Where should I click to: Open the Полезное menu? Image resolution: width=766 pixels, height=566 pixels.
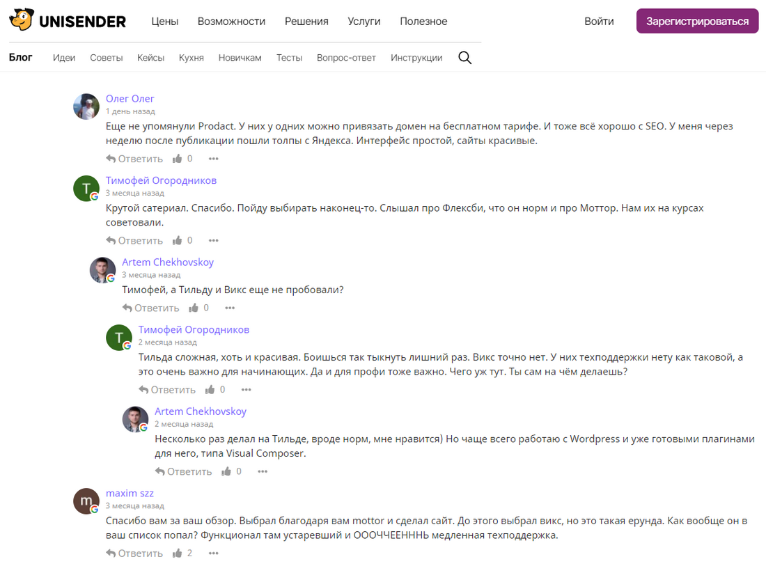click(x=423, y=22)
